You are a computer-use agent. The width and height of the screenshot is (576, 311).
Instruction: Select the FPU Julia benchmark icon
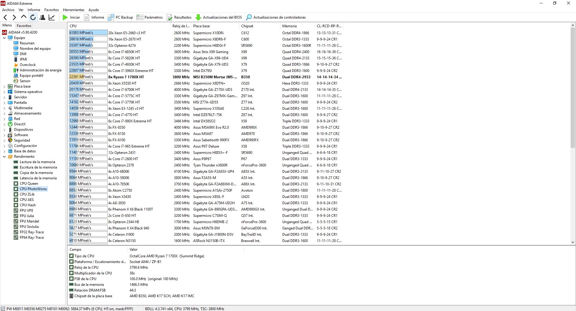click(x=16, y=216)
